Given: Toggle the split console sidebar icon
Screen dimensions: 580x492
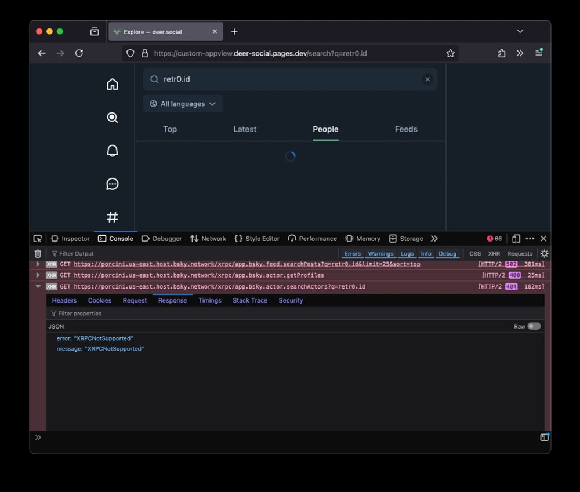Looking at the screenshot, I should pos(544,438).
